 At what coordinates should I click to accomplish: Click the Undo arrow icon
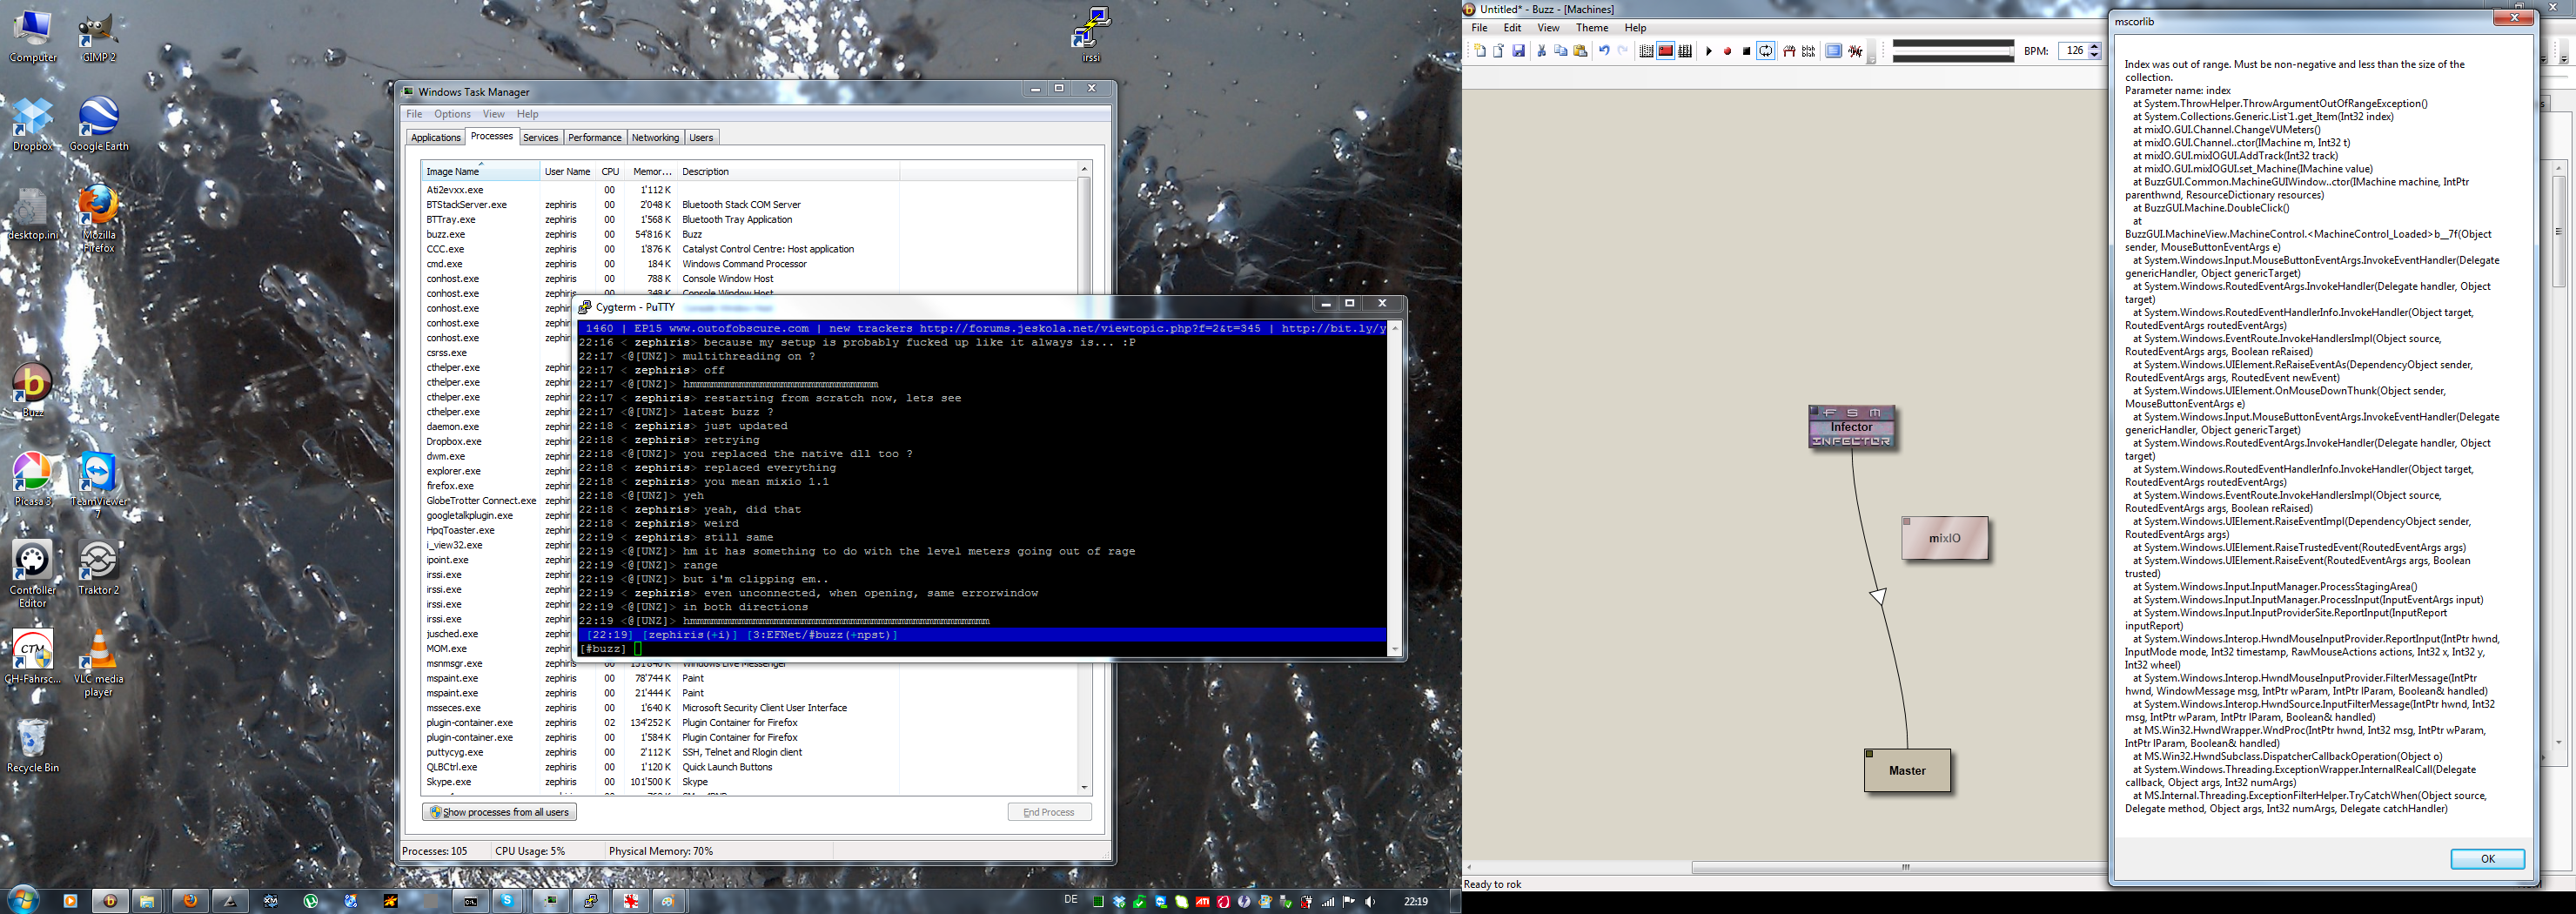click(x=1603, y=51)
